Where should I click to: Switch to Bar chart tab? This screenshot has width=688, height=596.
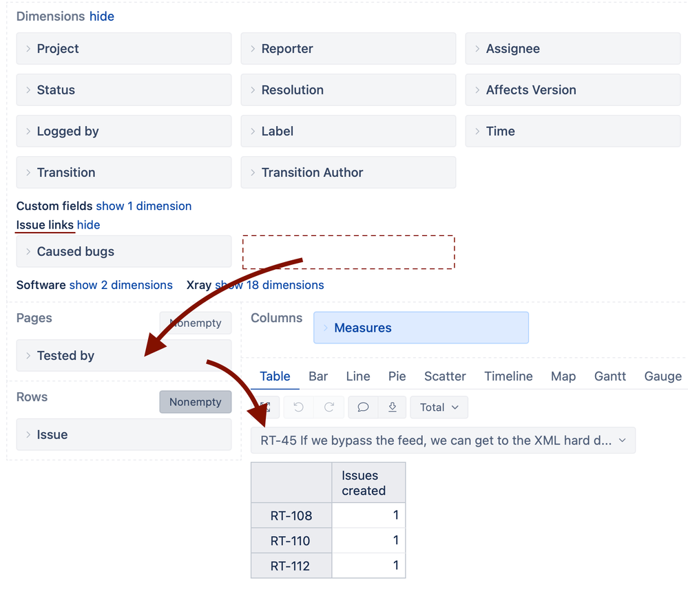[x=318, y=376]
